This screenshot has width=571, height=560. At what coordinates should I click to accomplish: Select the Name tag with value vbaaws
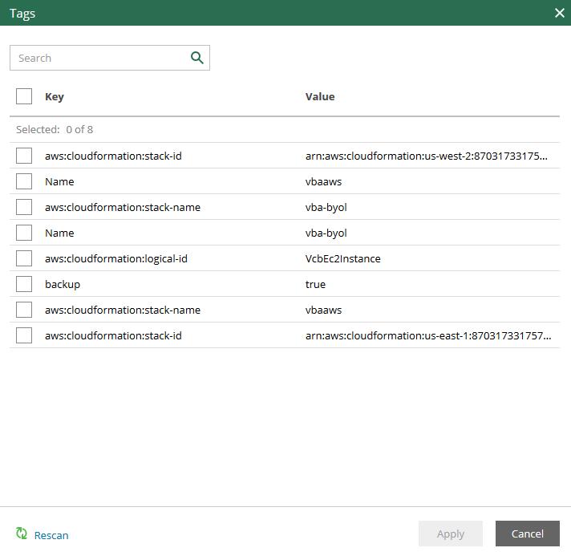[24, 181]
